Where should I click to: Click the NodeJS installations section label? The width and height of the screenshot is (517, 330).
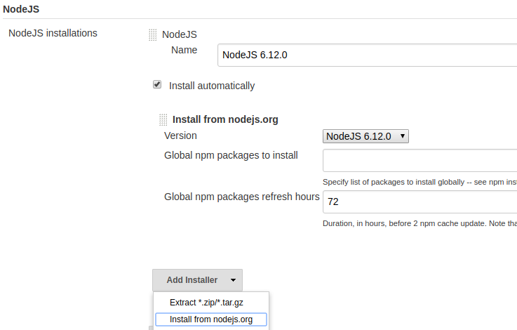[53, 33]
